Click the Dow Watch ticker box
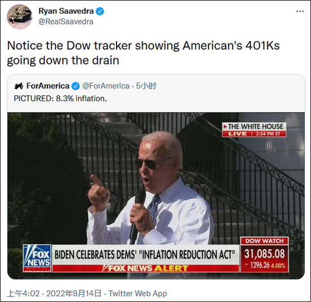The image size is (311, 302). [x=265, y=254]
